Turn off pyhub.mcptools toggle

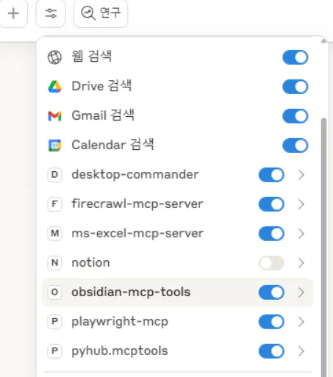pos(271,351)
